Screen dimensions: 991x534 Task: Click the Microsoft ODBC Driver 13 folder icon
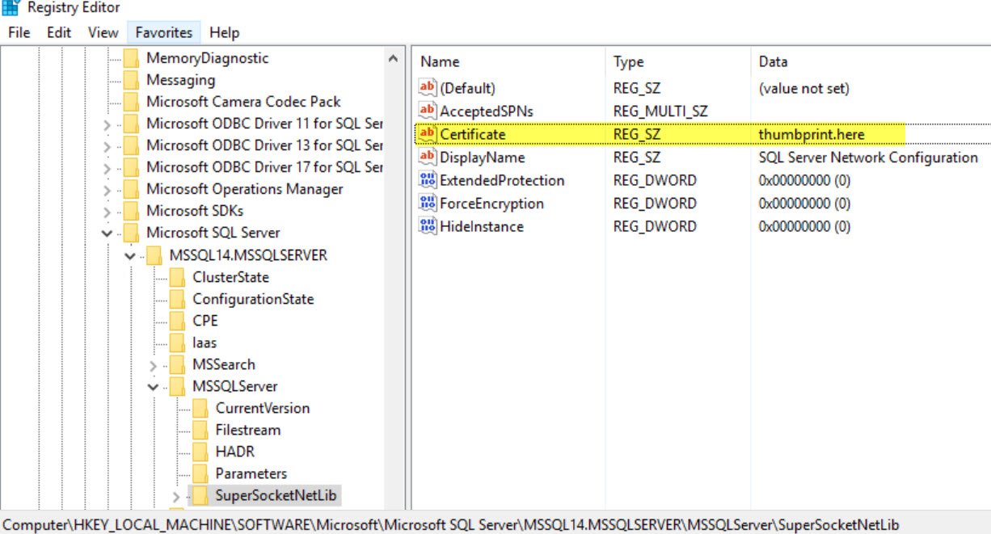click(131, 145)
